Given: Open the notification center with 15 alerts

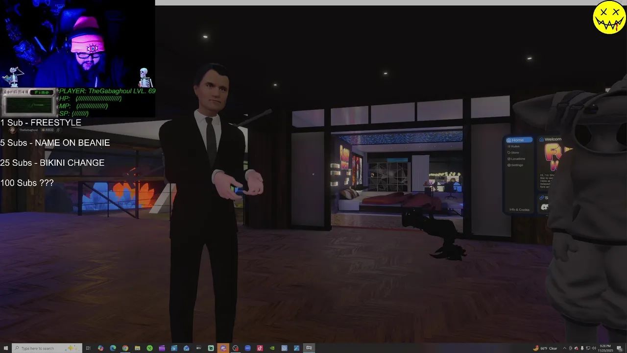Looking at the screenshot, I should point(620,348).
